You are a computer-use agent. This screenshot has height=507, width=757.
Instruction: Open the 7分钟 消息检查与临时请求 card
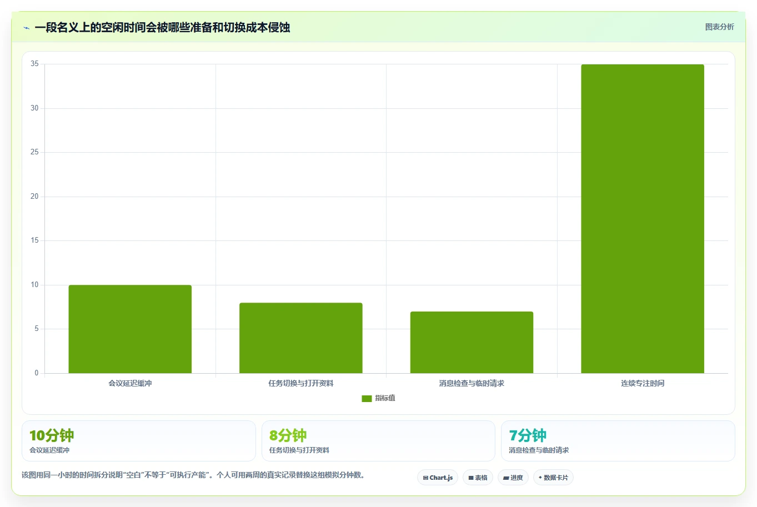click(618, 441)
